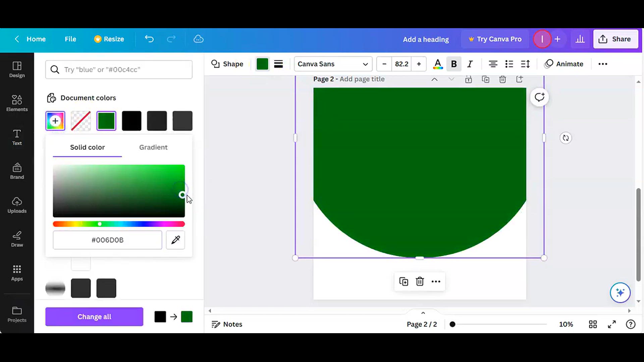Open the help menu
The width and height of the screenshot is (644, 362).
pos(631,324)
